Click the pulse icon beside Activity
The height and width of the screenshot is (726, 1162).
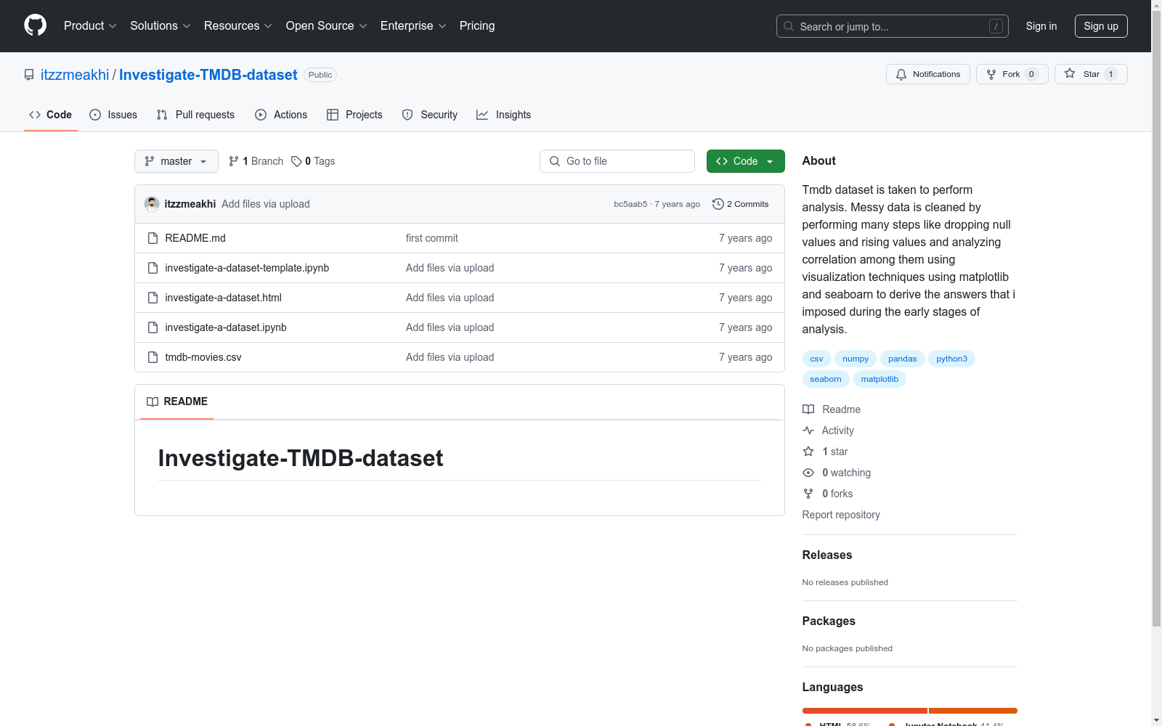click(808, 431)
